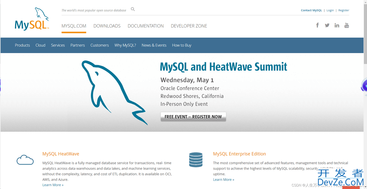This screenshot has width=367, height=189.
Task: Click the Register link
Action: pos(344,10)
